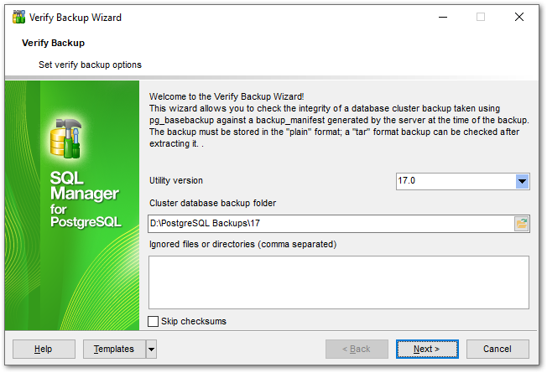This screenshot has width=547, height=373.
Task: Click the folder browse icon for backup folder
Action: [x=521, y=223]
